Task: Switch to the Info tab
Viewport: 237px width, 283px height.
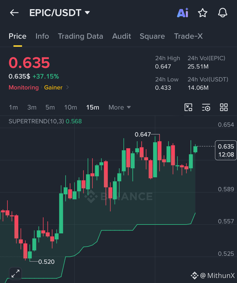Action: (x=42, y=36)
